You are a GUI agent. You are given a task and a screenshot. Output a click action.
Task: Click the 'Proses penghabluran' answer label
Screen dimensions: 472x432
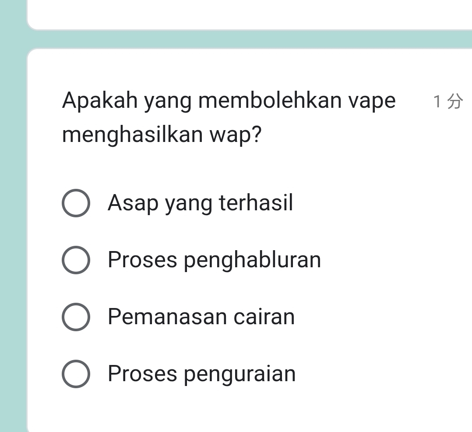pos(214,260)
